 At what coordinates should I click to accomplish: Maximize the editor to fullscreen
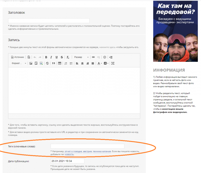tap(113, 63)
